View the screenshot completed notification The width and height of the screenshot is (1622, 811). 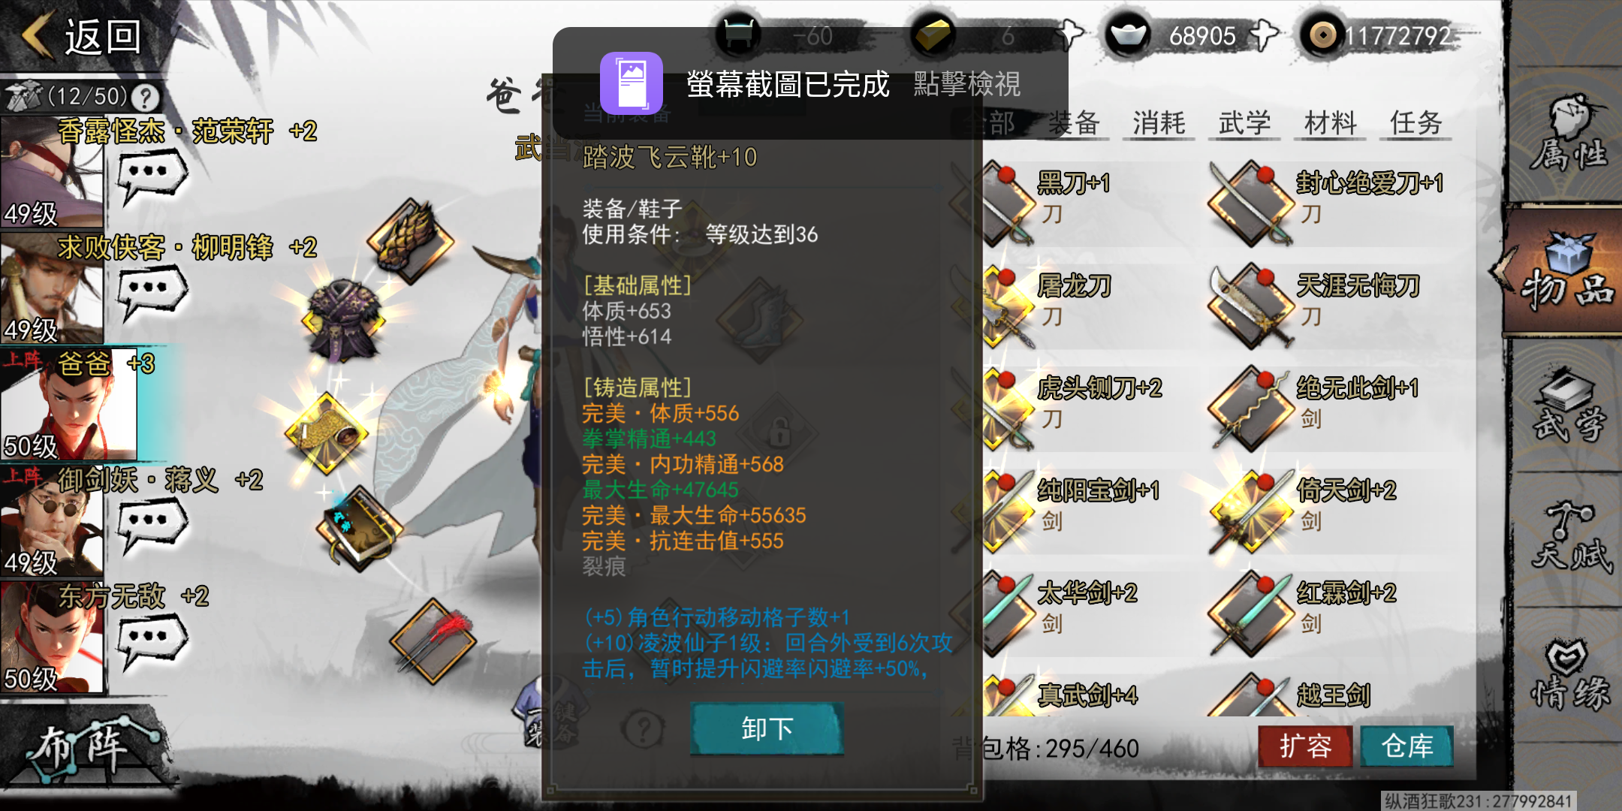click(x=809, y=83)
